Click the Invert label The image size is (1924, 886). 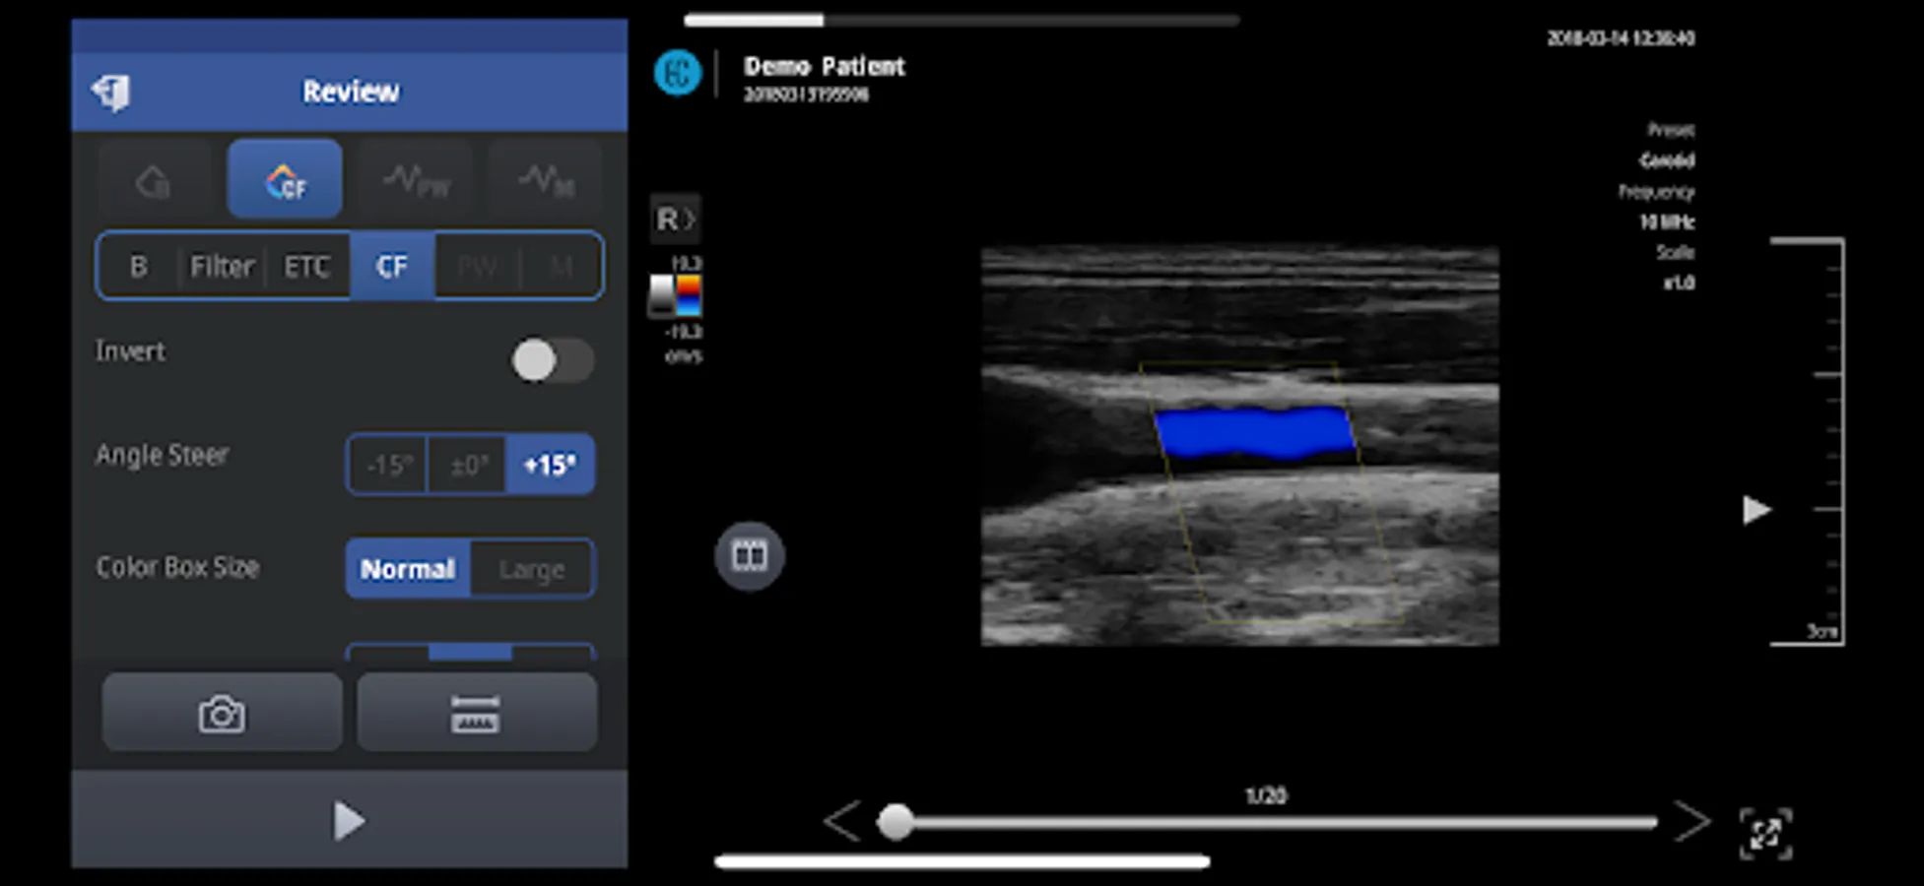point(130,351)
